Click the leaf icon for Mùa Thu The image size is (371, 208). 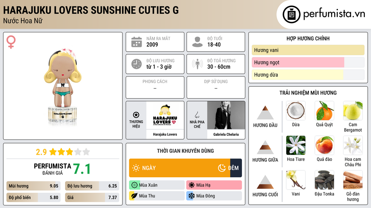point(134,196)
